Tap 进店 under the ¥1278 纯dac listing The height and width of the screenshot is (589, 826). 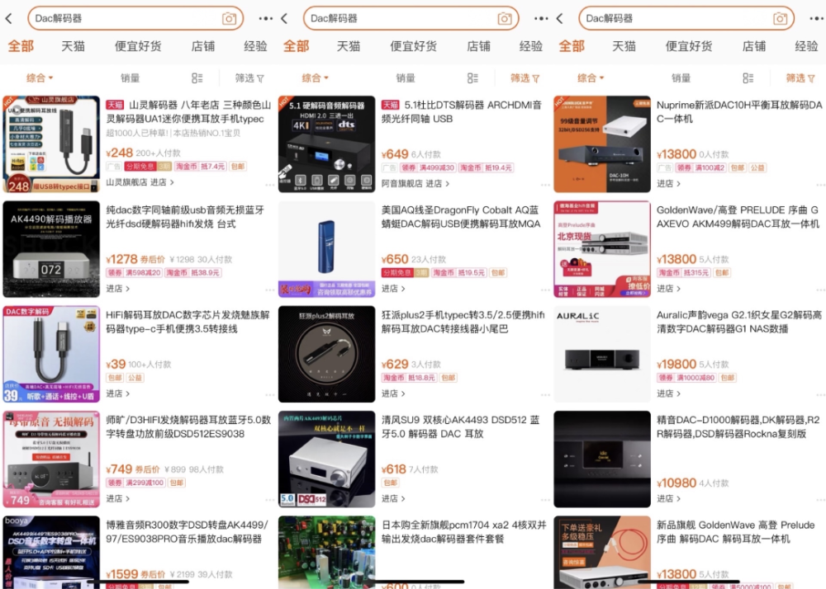point(118,289)
